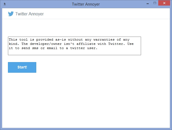This screenshot has height=130, width=172.
Task: Click the "Twitter Annoyer" header text
Action: (x=29, y=14)
